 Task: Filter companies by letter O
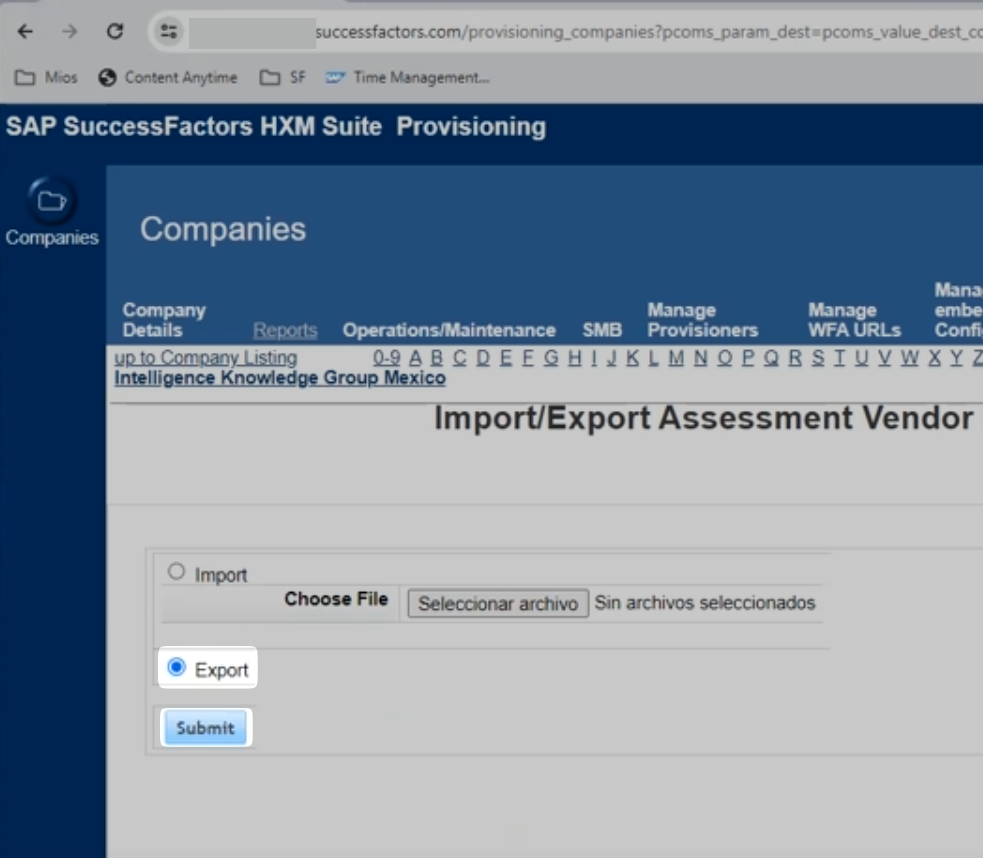tap(724, 358)
